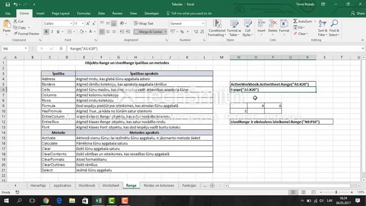This screenshot has width=366, height=206.
Task: Open Sort & Filter
Action: [x=323, y=28]
